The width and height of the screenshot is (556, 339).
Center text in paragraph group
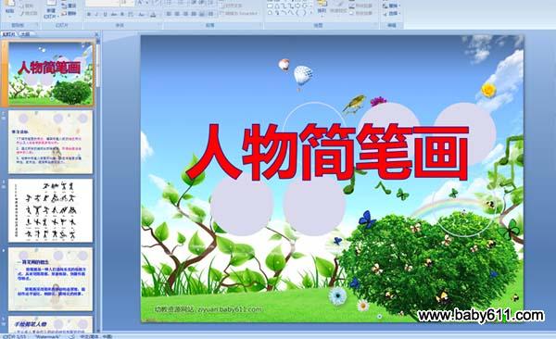(177, 14)
